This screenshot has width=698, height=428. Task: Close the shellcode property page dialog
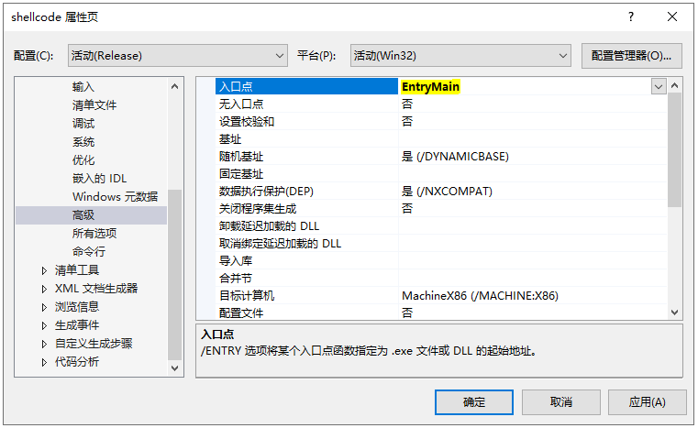click(x=672, y=16)
